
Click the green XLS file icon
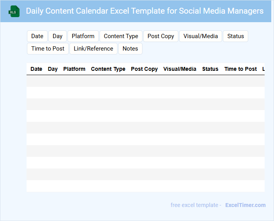coord(14,11)
